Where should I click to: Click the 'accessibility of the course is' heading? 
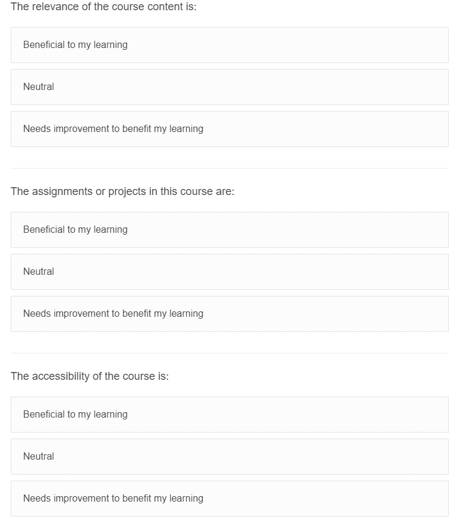click(x=89, y=376)
